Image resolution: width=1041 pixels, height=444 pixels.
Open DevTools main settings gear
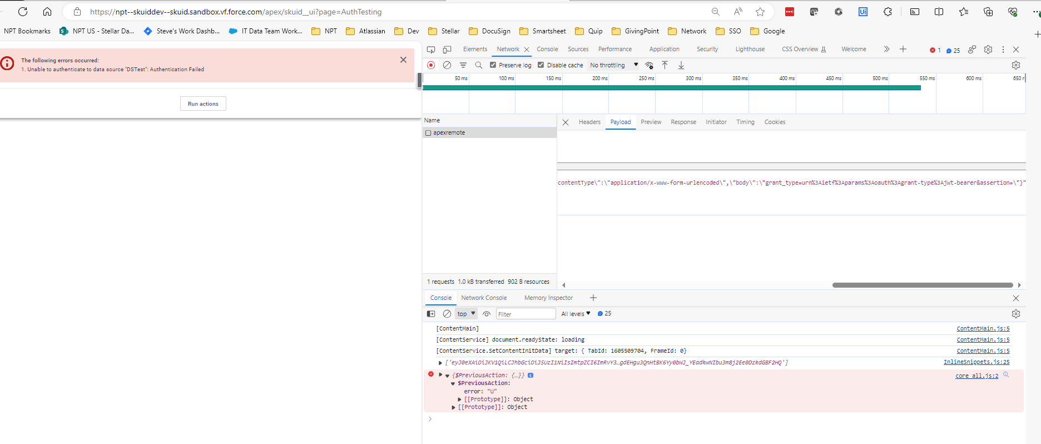[988, 50]
